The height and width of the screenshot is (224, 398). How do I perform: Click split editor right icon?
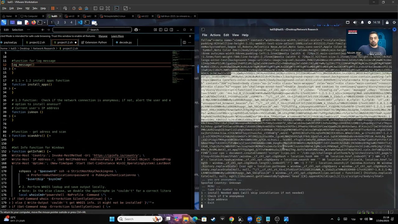coord(184,42)
